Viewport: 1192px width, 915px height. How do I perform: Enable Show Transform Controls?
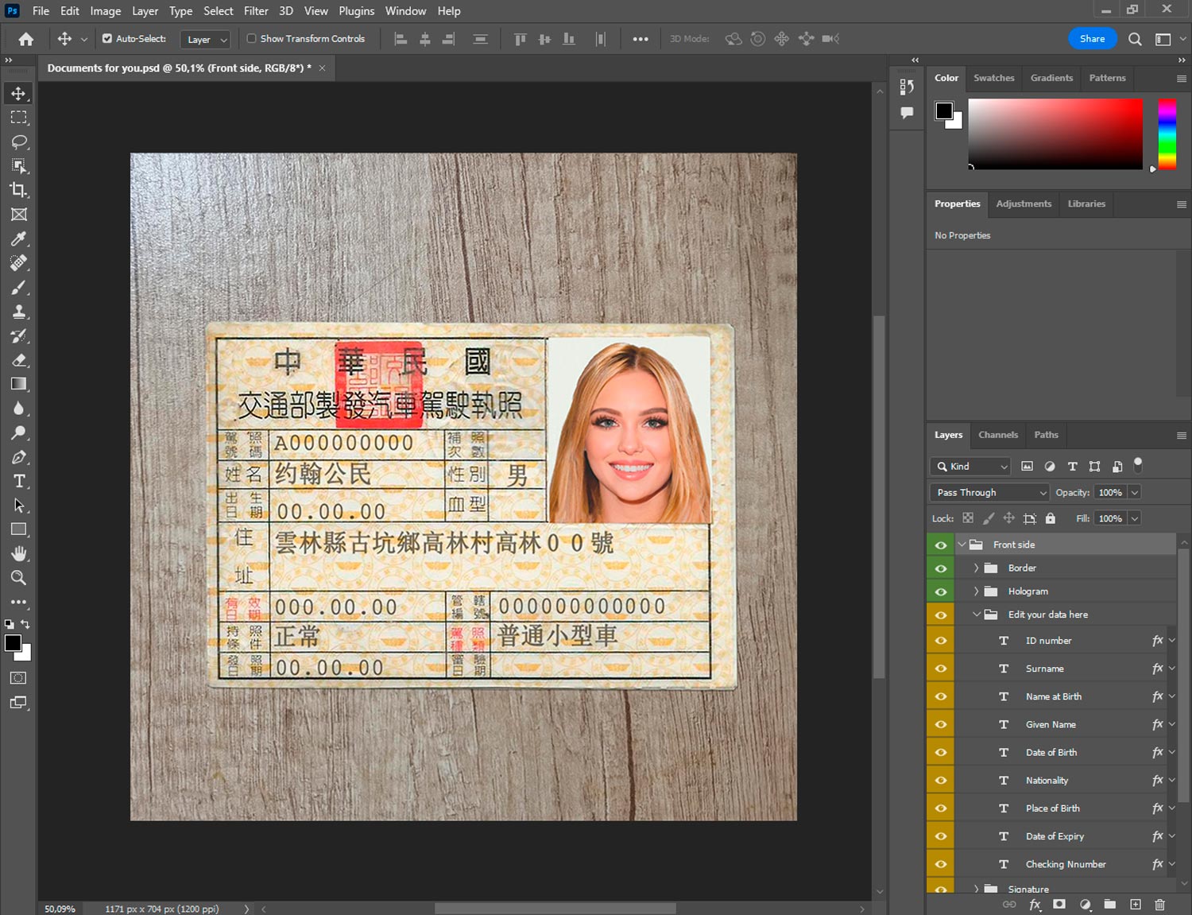click(251, 38)
